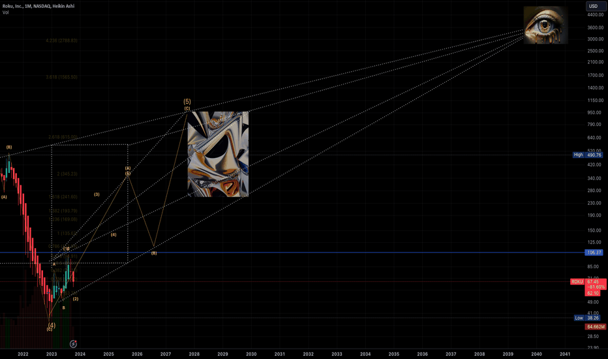Viewport: 608px width, 359px height.
Task: Click the 2035 label on time axis
Action: pos(394,354)
